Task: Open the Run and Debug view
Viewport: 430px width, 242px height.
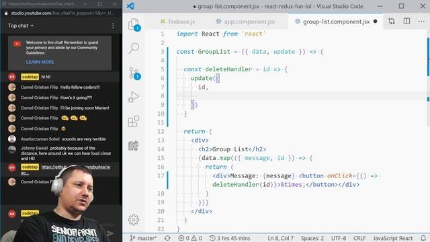Action: coord(134,97)
